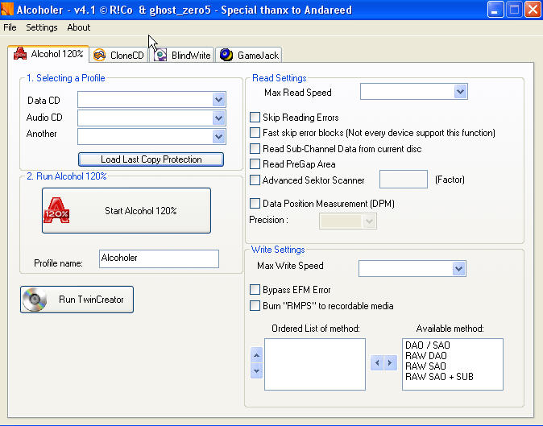Close the Alcoholer window
This screenshot has height=426, width=543.
tap(533, 10)
